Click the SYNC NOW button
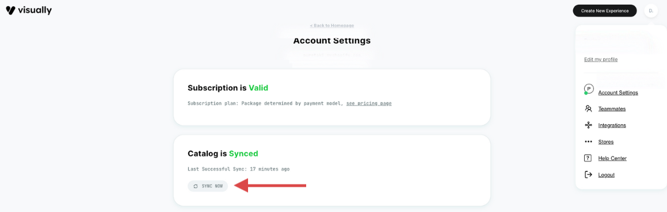Viewport: 667px width, 212px height. tap(208, 186)
